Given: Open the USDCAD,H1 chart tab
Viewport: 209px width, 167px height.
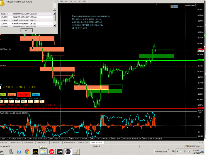Looking at the screenshot, I should click(x=83, y=143).
